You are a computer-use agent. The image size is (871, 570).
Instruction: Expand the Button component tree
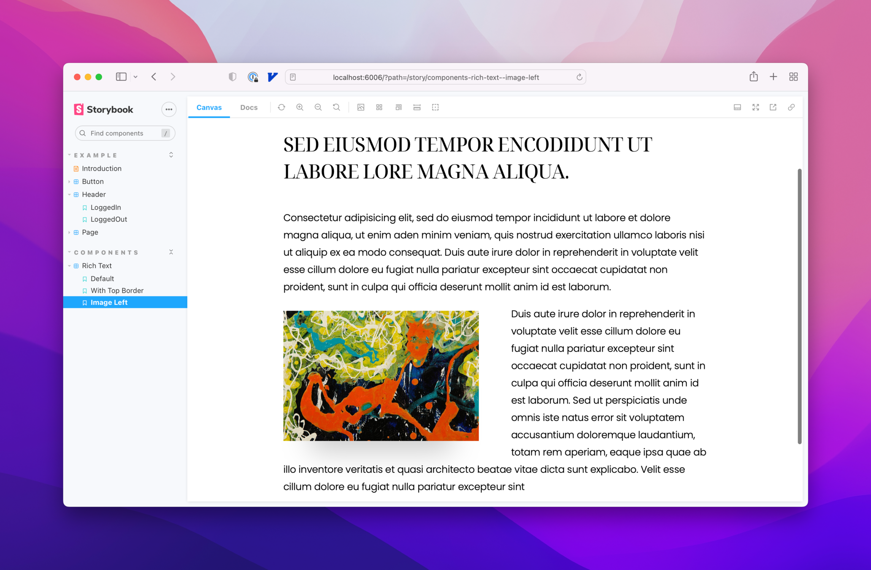click(70, 182)
